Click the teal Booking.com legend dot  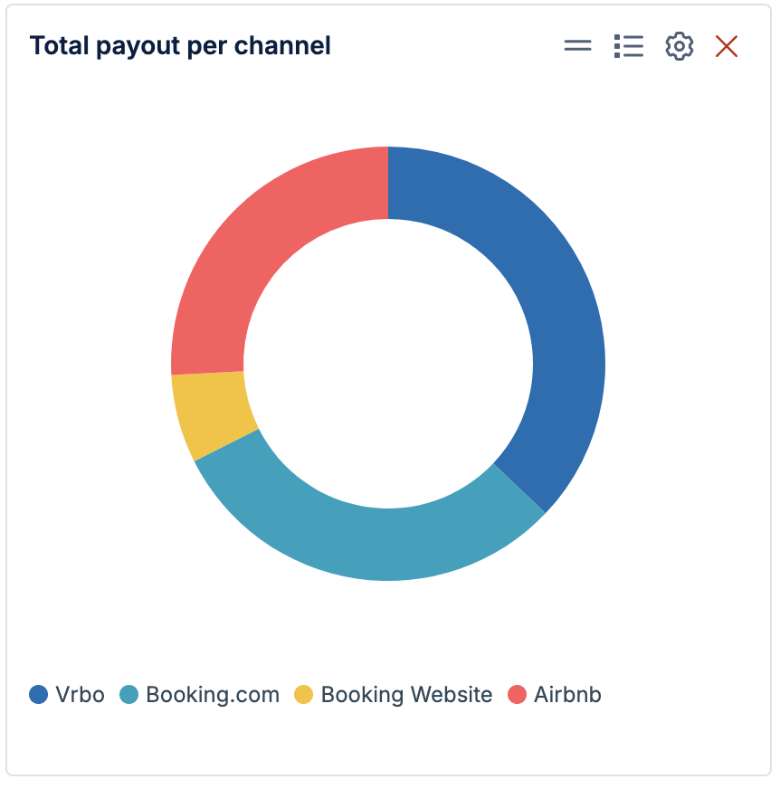pyautogui.click(x=128, y=694)
